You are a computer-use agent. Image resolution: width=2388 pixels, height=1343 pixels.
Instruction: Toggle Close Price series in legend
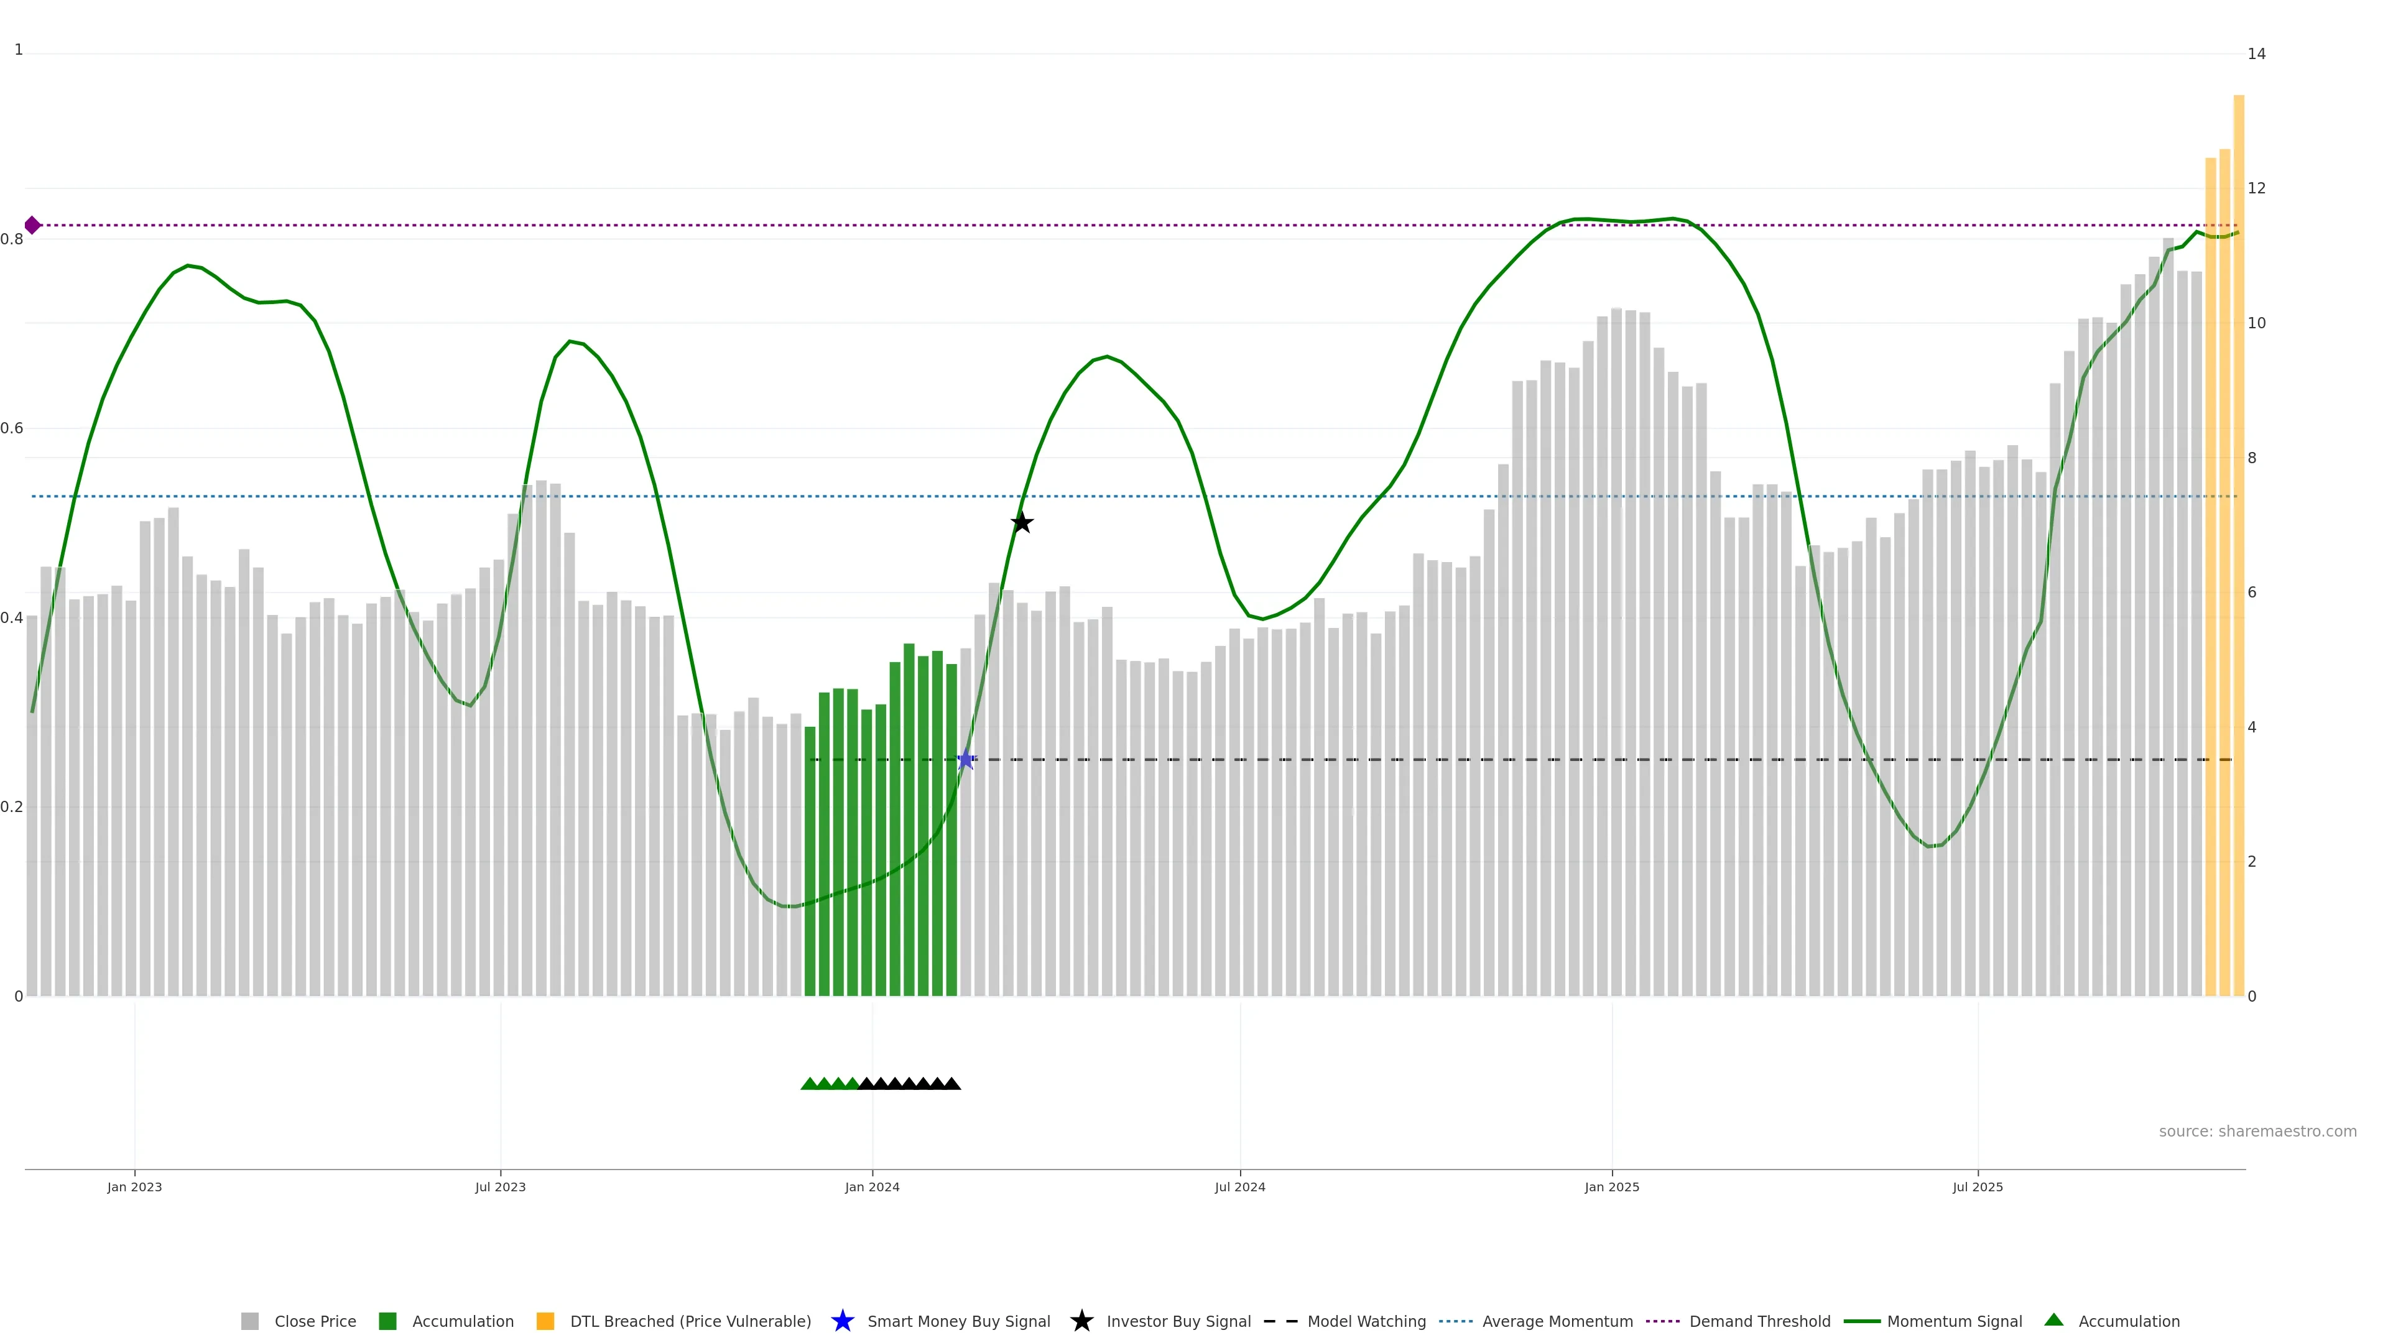(314, 1322)
